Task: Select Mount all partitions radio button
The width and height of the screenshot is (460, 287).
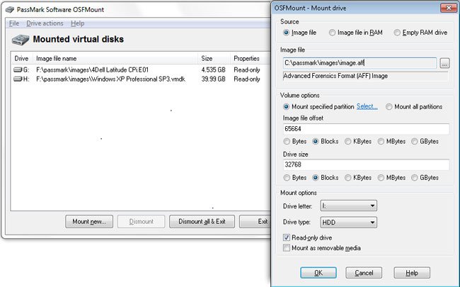Action: coord(389,106)
